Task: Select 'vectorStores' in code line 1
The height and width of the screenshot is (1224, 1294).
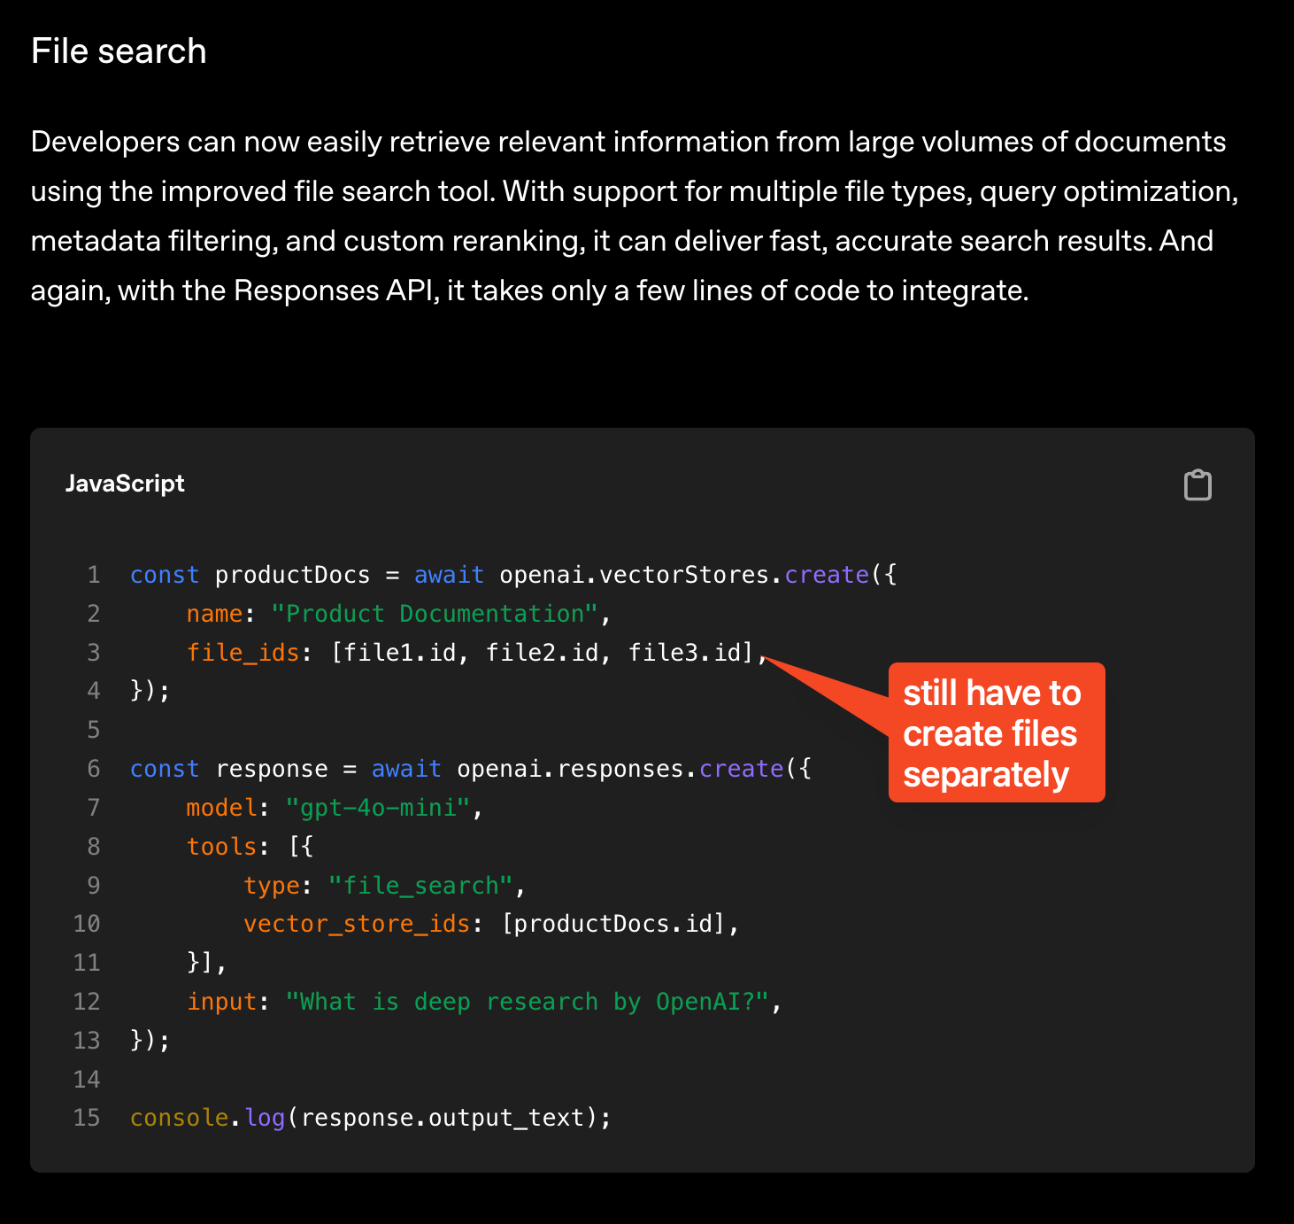Action: click(x=684, y=575)
